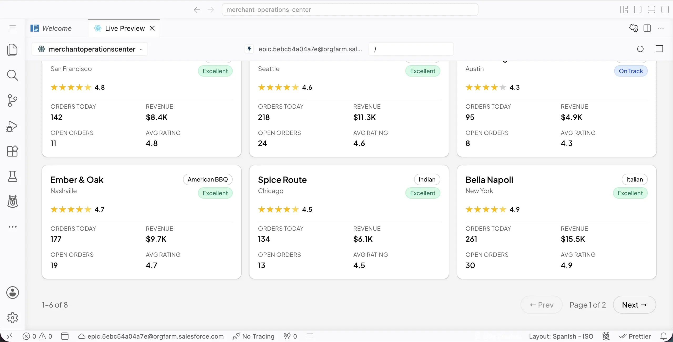Open the hamburger application menu
673x342 pixels.
(12, 28)
